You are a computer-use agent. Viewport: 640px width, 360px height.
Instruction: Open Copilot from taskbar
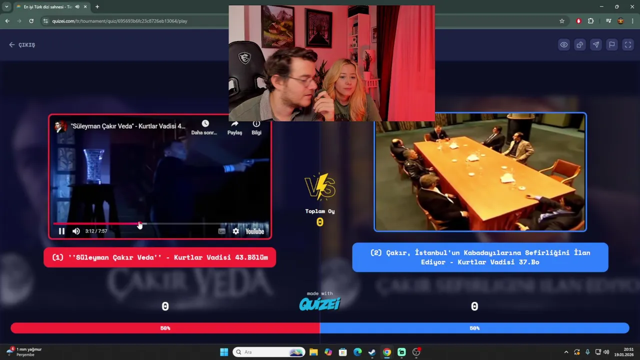point(328,352)
